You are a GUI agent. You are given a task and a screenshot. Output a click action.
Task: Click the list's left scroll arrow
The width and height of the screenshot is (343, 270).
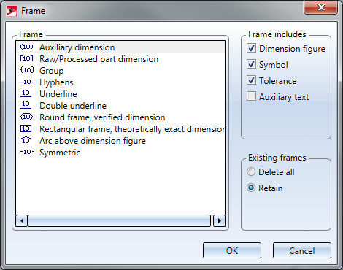pos(22,221)
